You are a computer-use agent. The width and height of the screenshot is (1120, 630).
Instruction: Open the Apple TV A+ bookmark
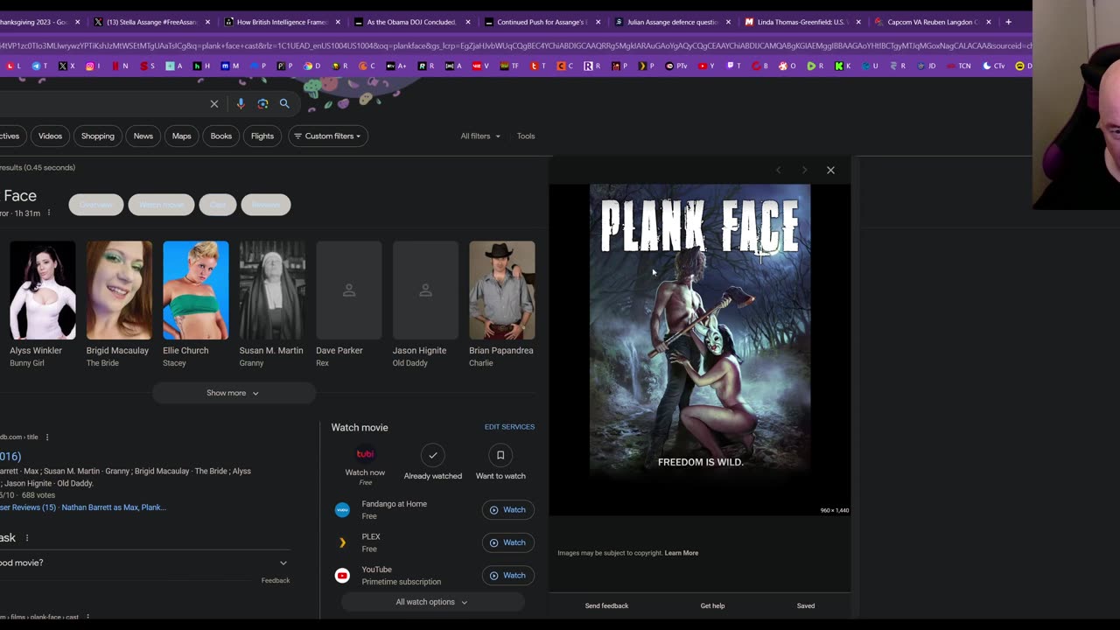click(x=395, y=66)
